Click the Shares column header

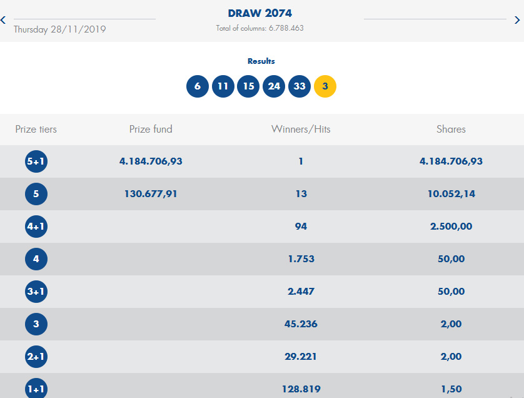[451, 130]
